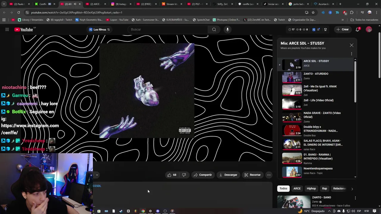This screenshot has width=381, height=214.
Task: Open Discord from the taskbar
Action: point(158,211)
